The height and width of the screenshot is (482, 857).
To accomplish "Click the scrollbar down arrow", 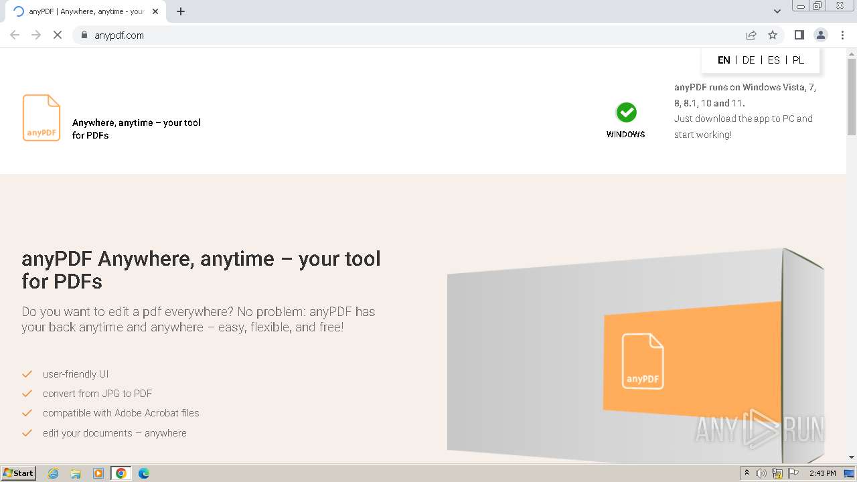I will 852,458.
